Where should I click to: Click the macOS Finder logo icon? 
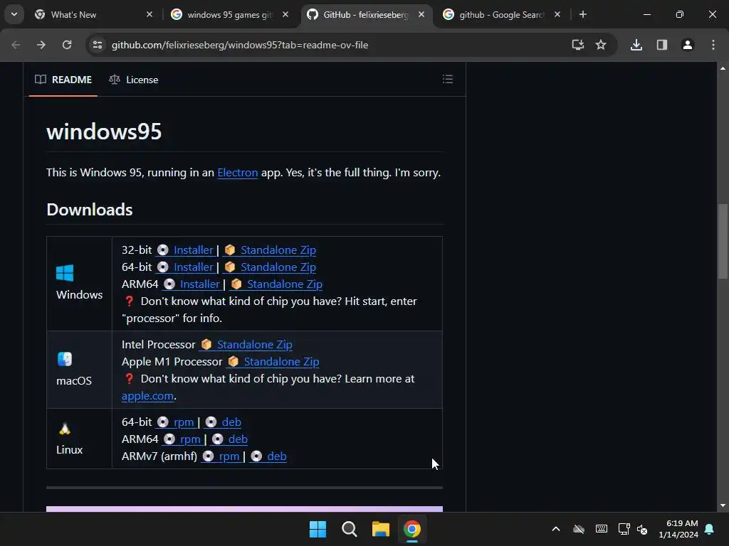(65, 359)
